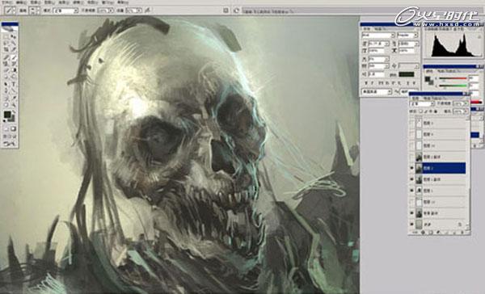The width and height of the screenshot is (485, 294).
Task: Hide the 背景 副本 layer eye icon
Action: click(x=411, y=213)
